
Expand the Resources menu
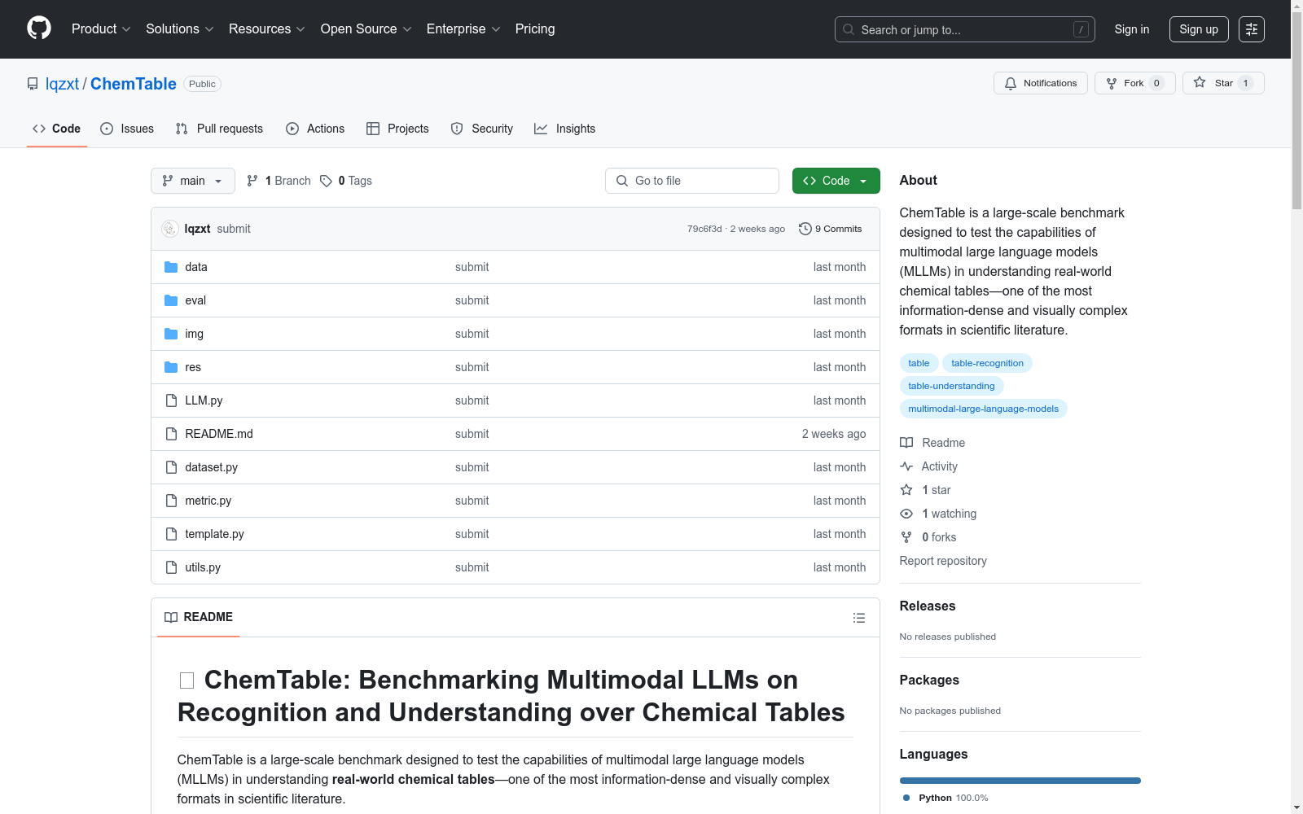pos(267,29)
